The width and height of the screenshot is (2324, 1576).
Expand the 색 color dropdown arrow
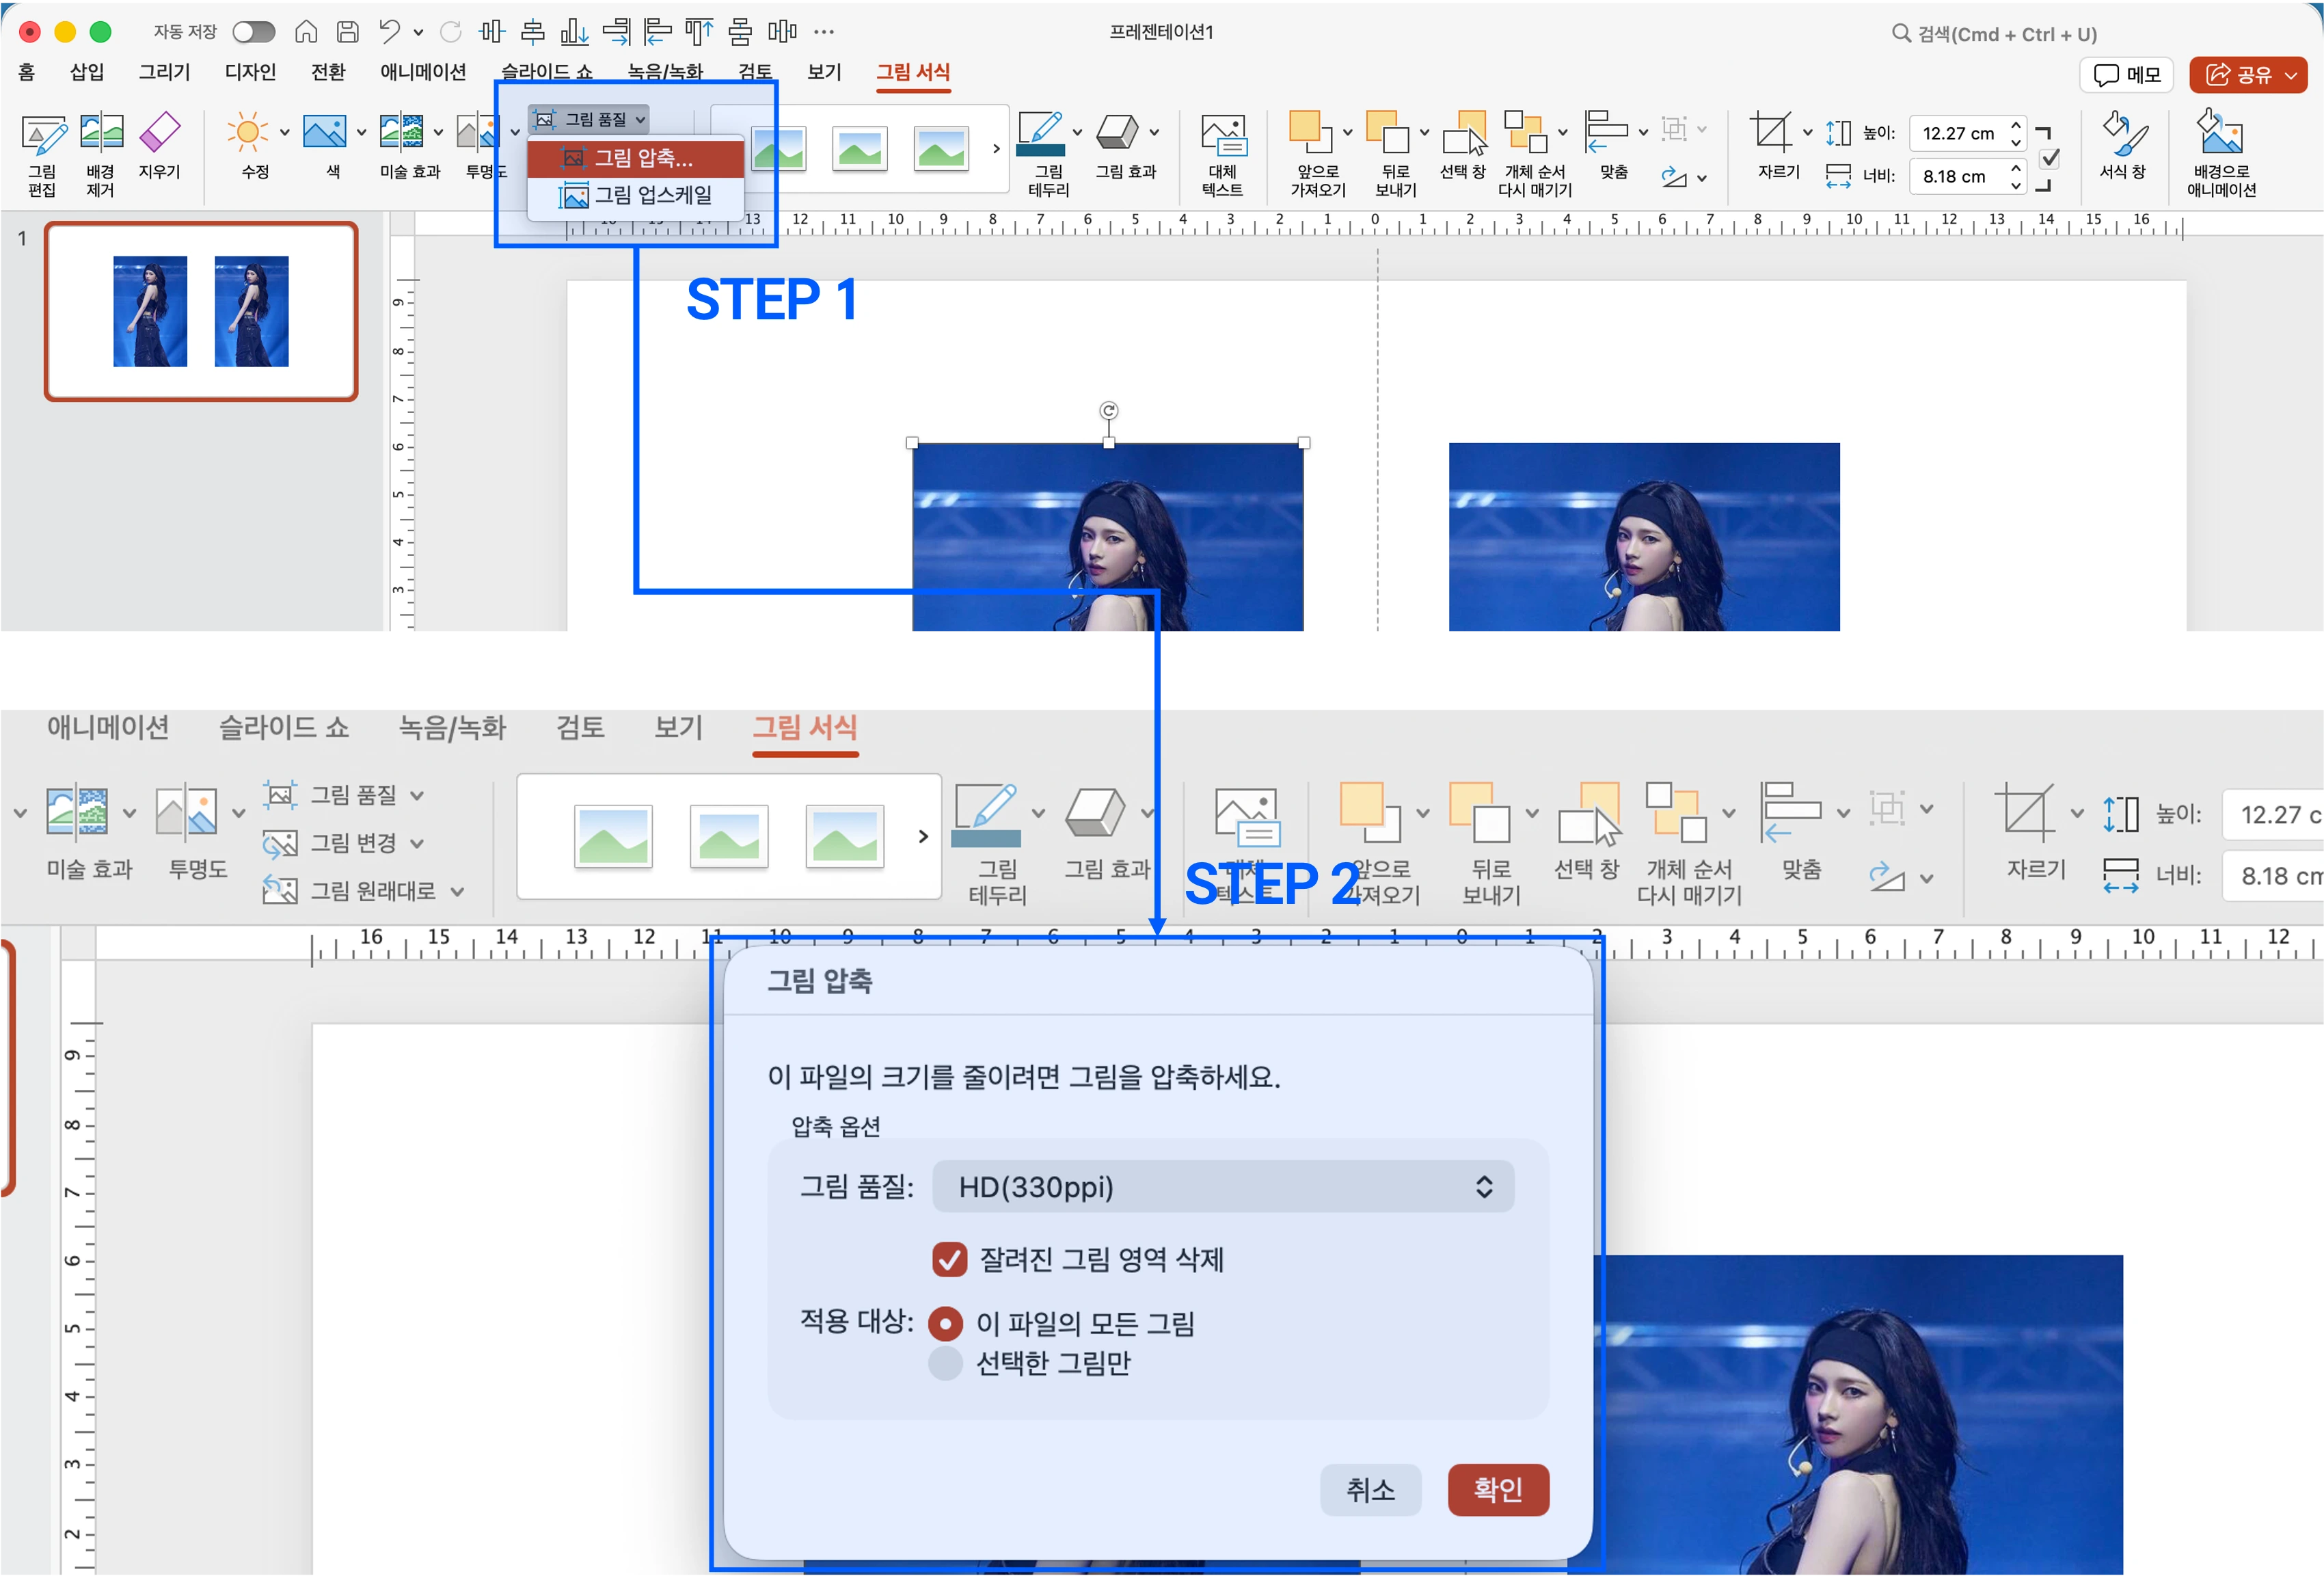361,132
